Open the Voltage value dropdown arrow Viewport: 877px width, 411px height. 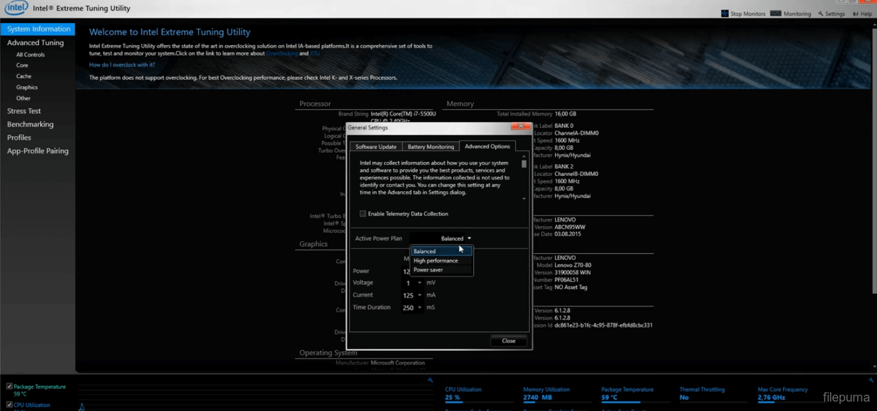coord(419,283)
